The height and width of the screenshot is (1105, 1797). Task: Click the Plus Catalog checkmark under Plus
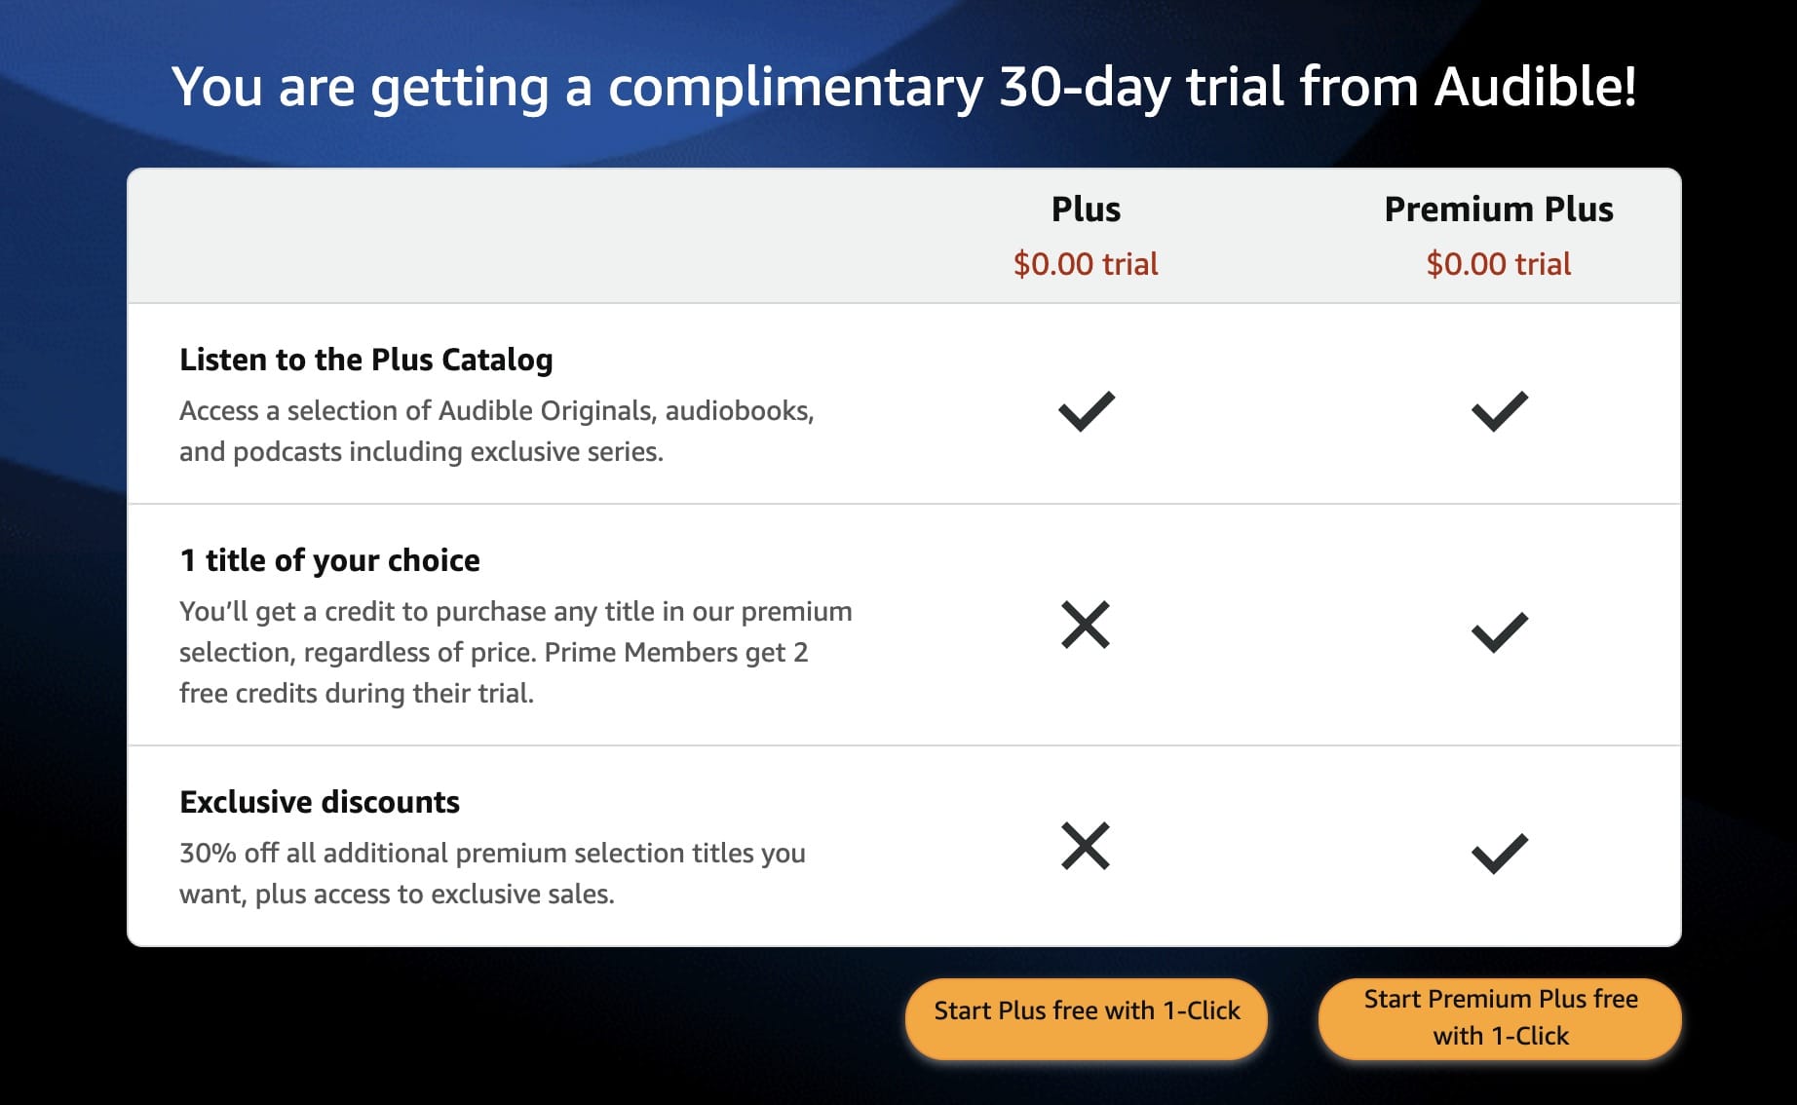(x=1085, y=412)
